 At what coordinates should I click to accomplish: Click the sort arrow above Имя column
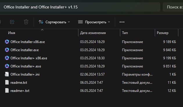pyautogui.click(x=42, y=30)
